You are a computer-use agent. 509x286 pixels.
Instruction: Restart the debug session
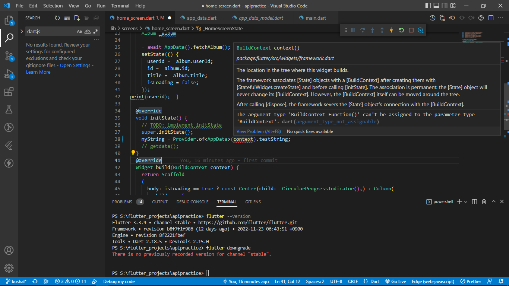pyautogui.click(x=401, y=30)
